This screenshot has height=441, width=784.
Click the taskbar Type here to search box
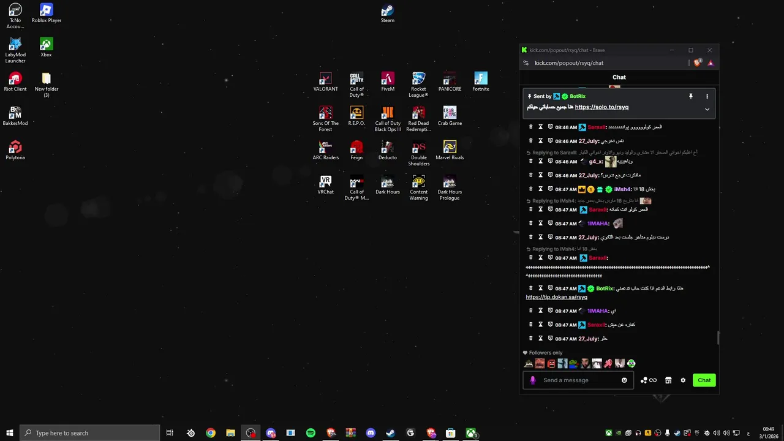pyautogui.click(x=90, y=433)
